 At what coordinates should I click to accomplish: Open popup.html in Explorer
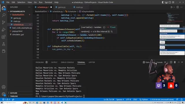tap(17, 31)
